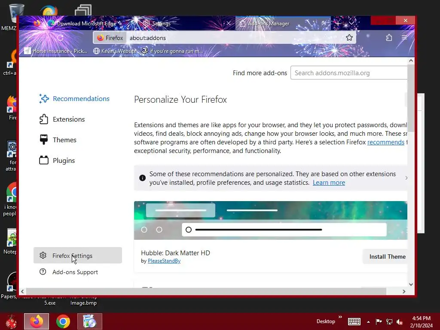
Task: Click the horizontal scrollbar left arrow
Action: coord(22,292)
